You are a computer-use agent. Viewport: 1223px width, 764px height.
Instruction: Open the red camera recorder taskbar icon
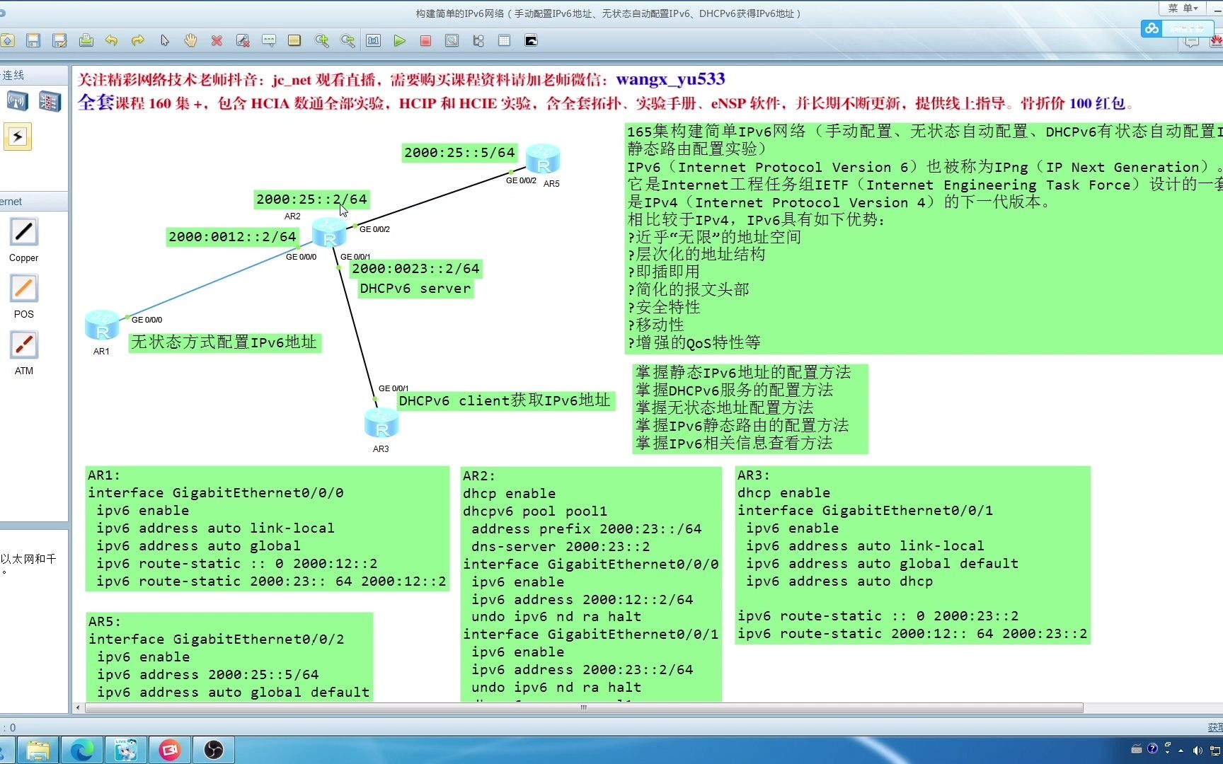tap(170, 750)
